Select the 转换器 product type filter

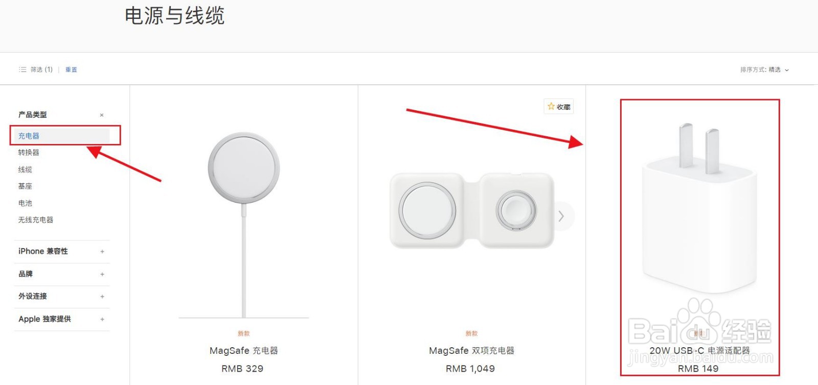[29, 152]
